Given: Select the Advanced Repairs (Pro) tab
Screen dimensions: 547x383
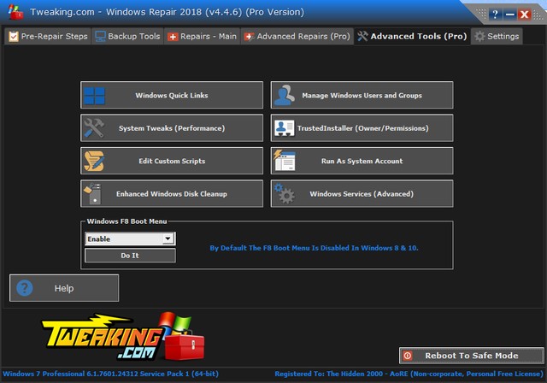Looking at the screenshot, I should click(297, 37).
